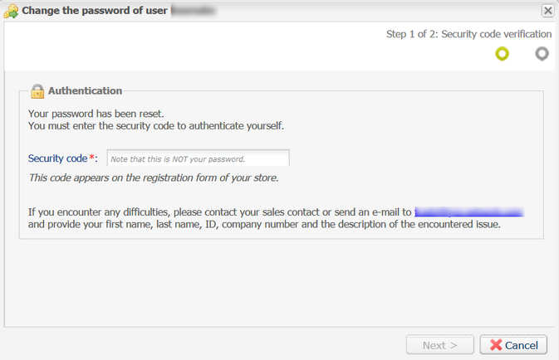Click the "You must enter the security code" line
This screenshot has width=559, height=360.
point(156,126)
